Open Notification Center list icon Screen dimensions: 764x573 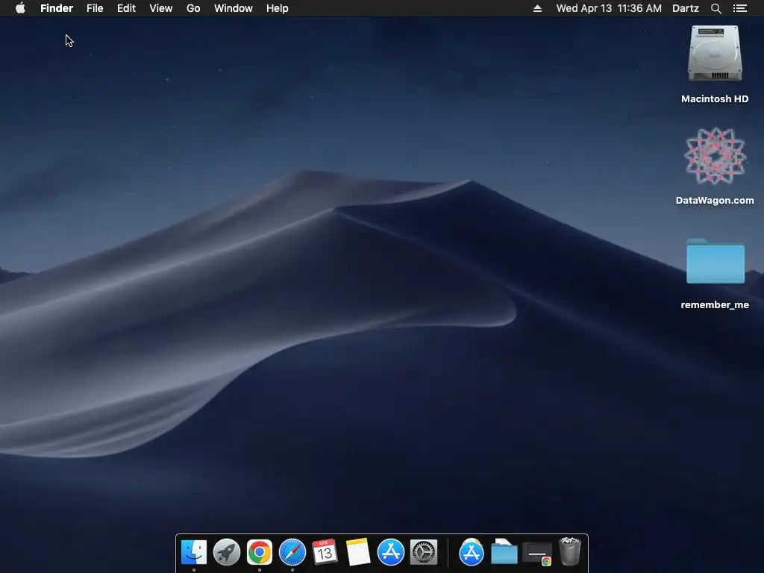[739, 8]
